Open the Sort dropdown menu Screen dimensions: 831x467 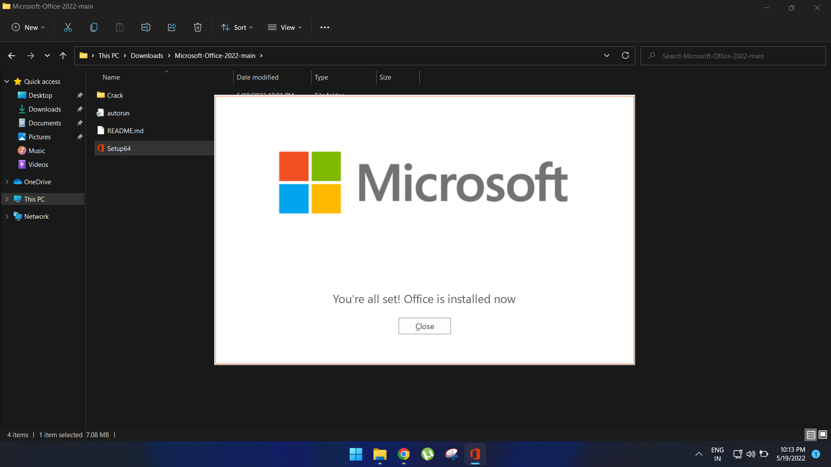[238, 27]
